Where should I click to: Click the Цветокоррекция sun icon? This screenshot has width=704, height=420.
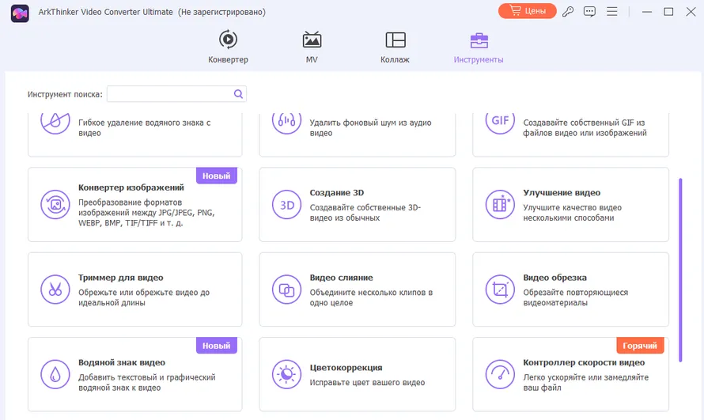286,374
